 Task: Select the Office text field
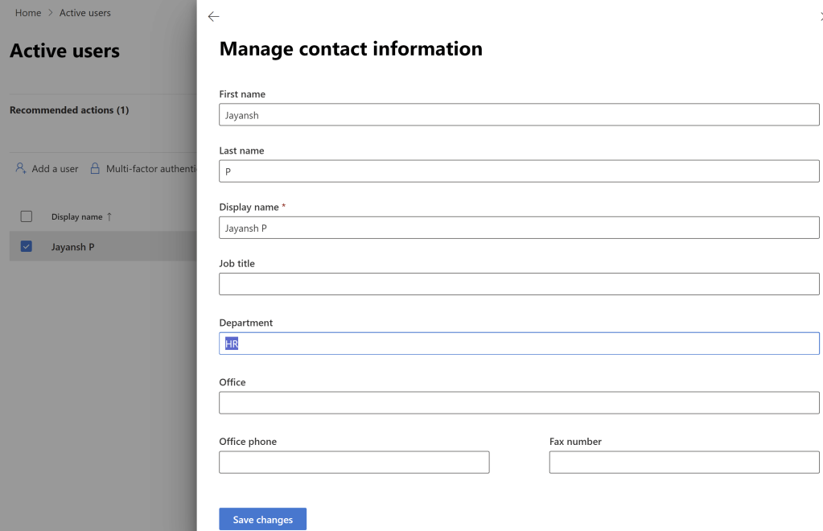pos(519,403)
